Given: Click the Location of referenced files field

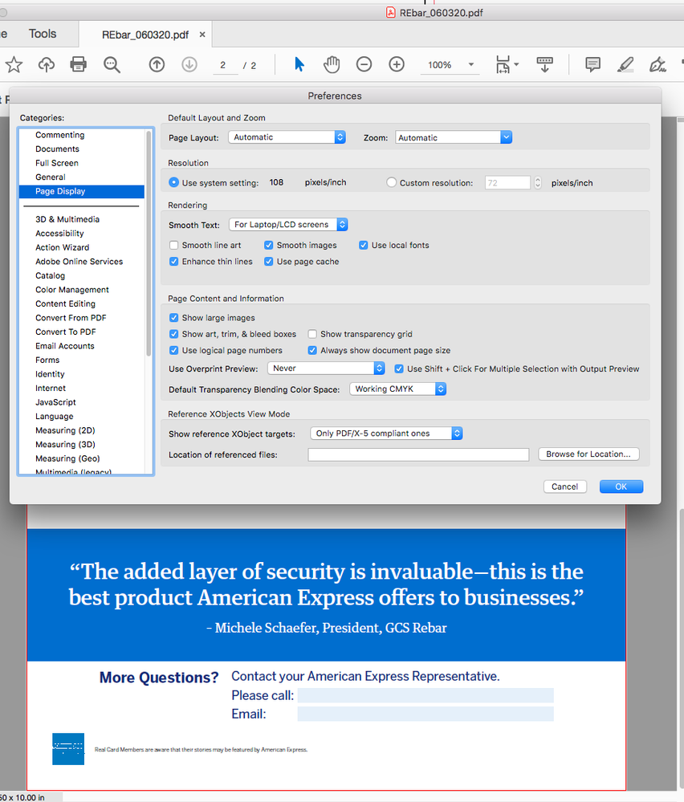Looking at the screenshot, I should tap(417, 454).
